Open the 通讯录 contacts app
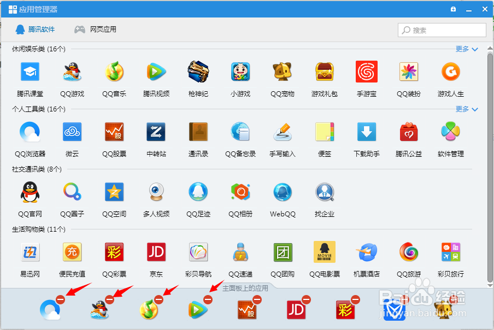The width and height of the screenshot is (494, 330). [198, 132]
